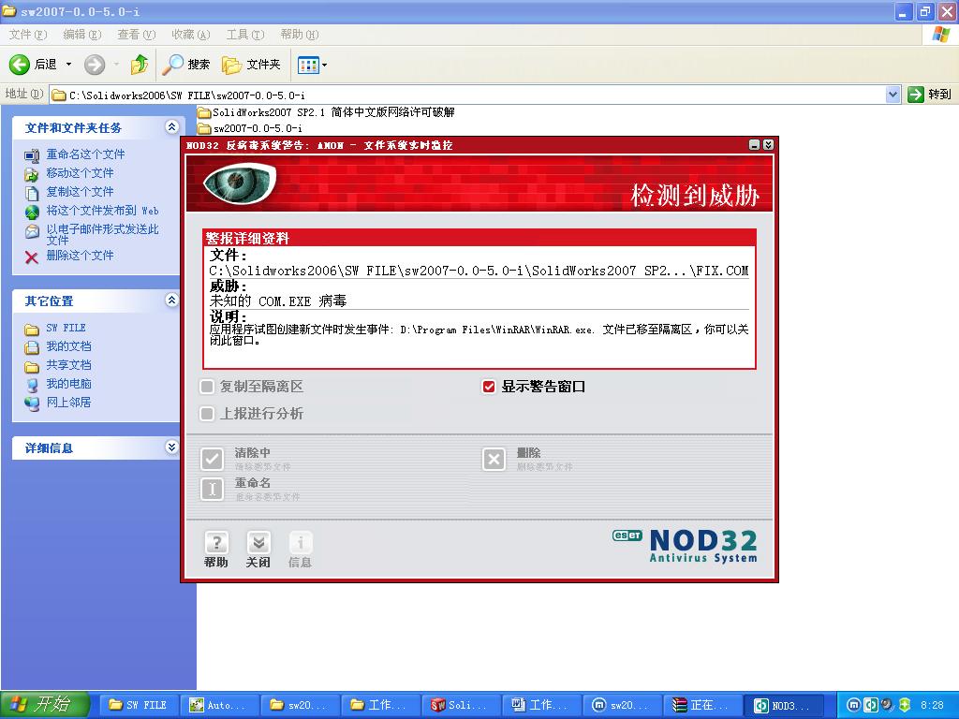The image size is (959, 719).
Task: Click the copy file task icon
Action: click(32, 194)
